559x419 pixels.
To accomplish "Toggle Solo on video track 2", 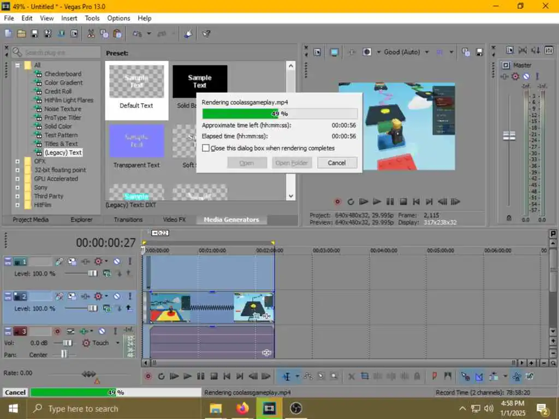I will coord(130,296).
